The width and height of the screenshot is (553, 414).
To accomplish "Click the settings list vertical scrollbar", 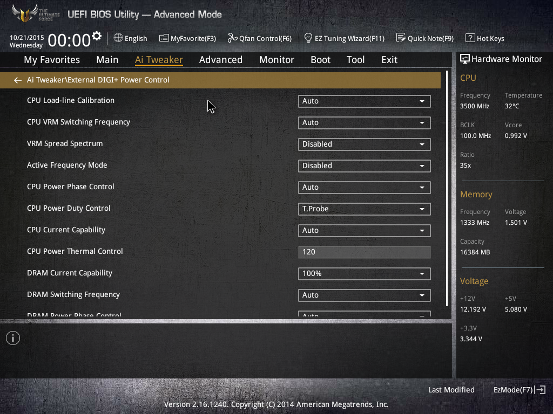I will point(447,188).
